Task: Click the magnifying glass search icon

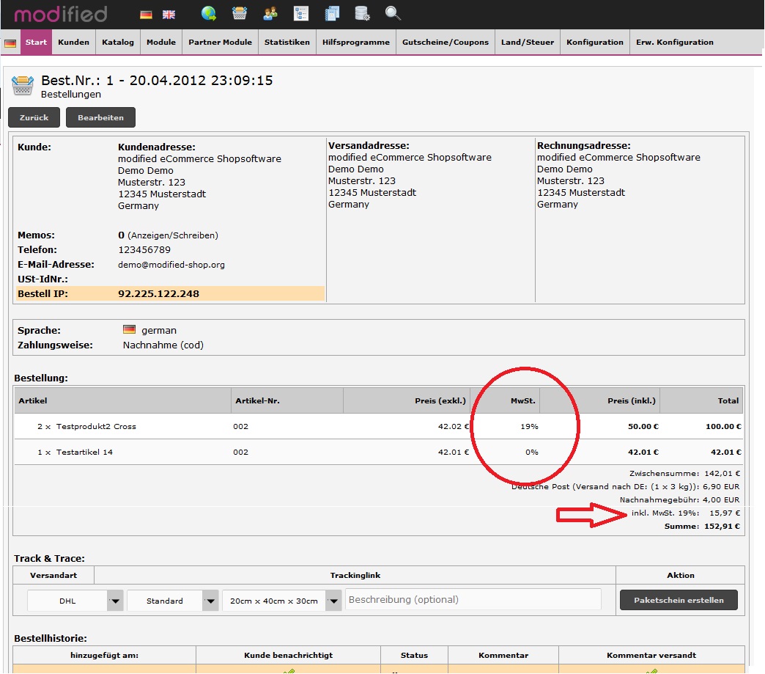Action: coord(393,13)
